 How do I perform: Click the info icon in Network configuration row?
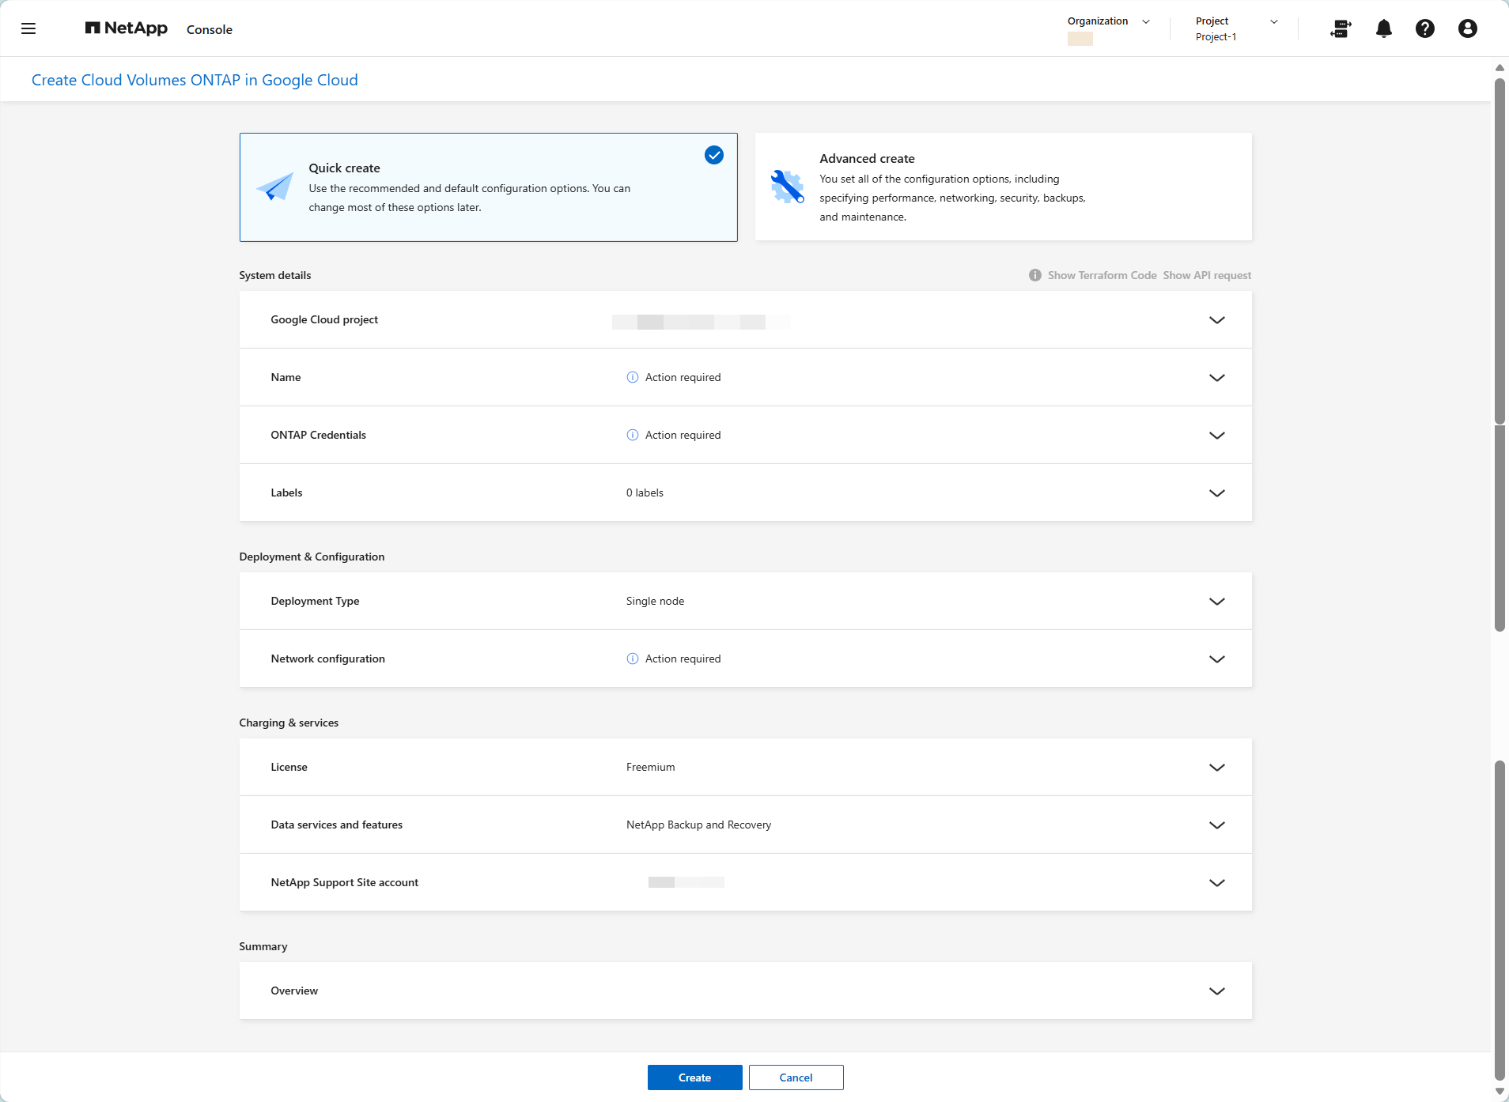(633, 659)
